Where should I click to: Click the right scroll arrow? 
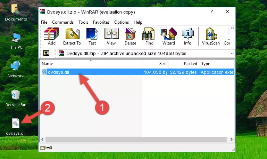pyautogui.click(x=231, y=139)
